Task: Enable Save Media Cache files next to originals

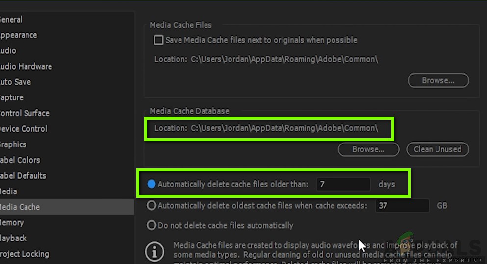Action: point(159,40)
